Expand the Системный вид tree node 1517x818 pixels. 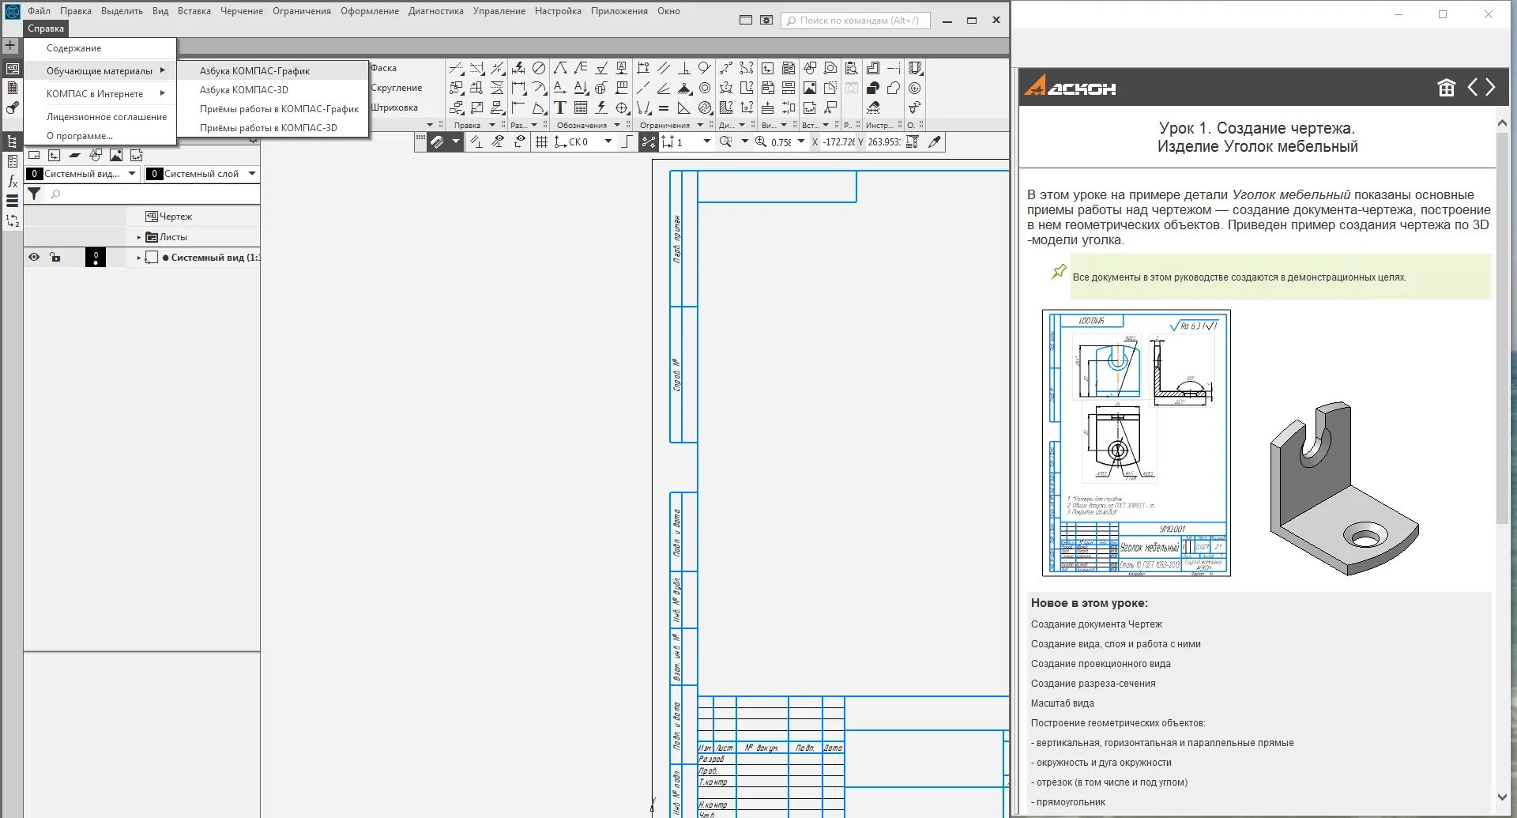[139, 258]
